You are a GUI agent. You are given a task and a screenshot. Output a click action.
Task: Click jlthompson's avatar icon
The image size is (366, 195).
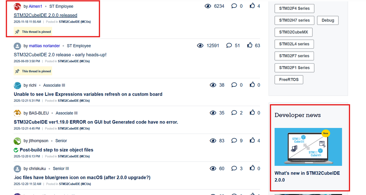coord(17,141)
